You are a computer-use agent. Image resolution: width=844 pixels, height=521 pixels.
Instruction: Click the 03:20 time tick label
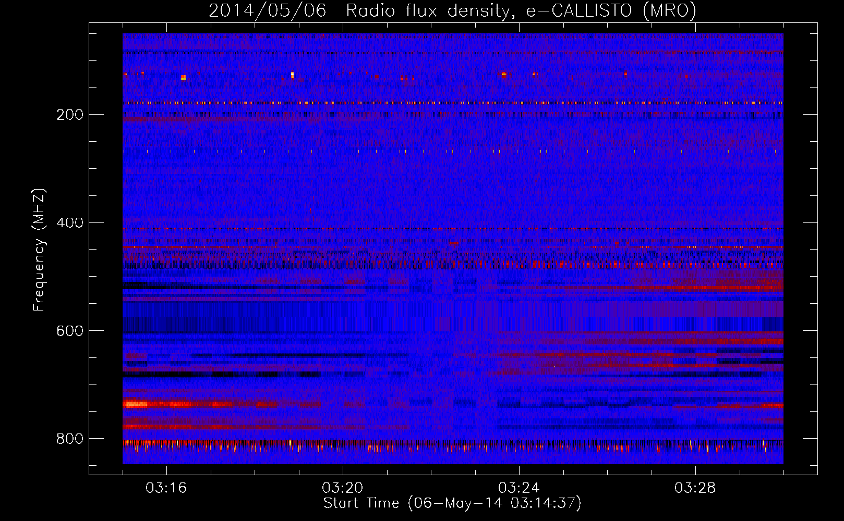pyautogui.click(x=343, y=488)
